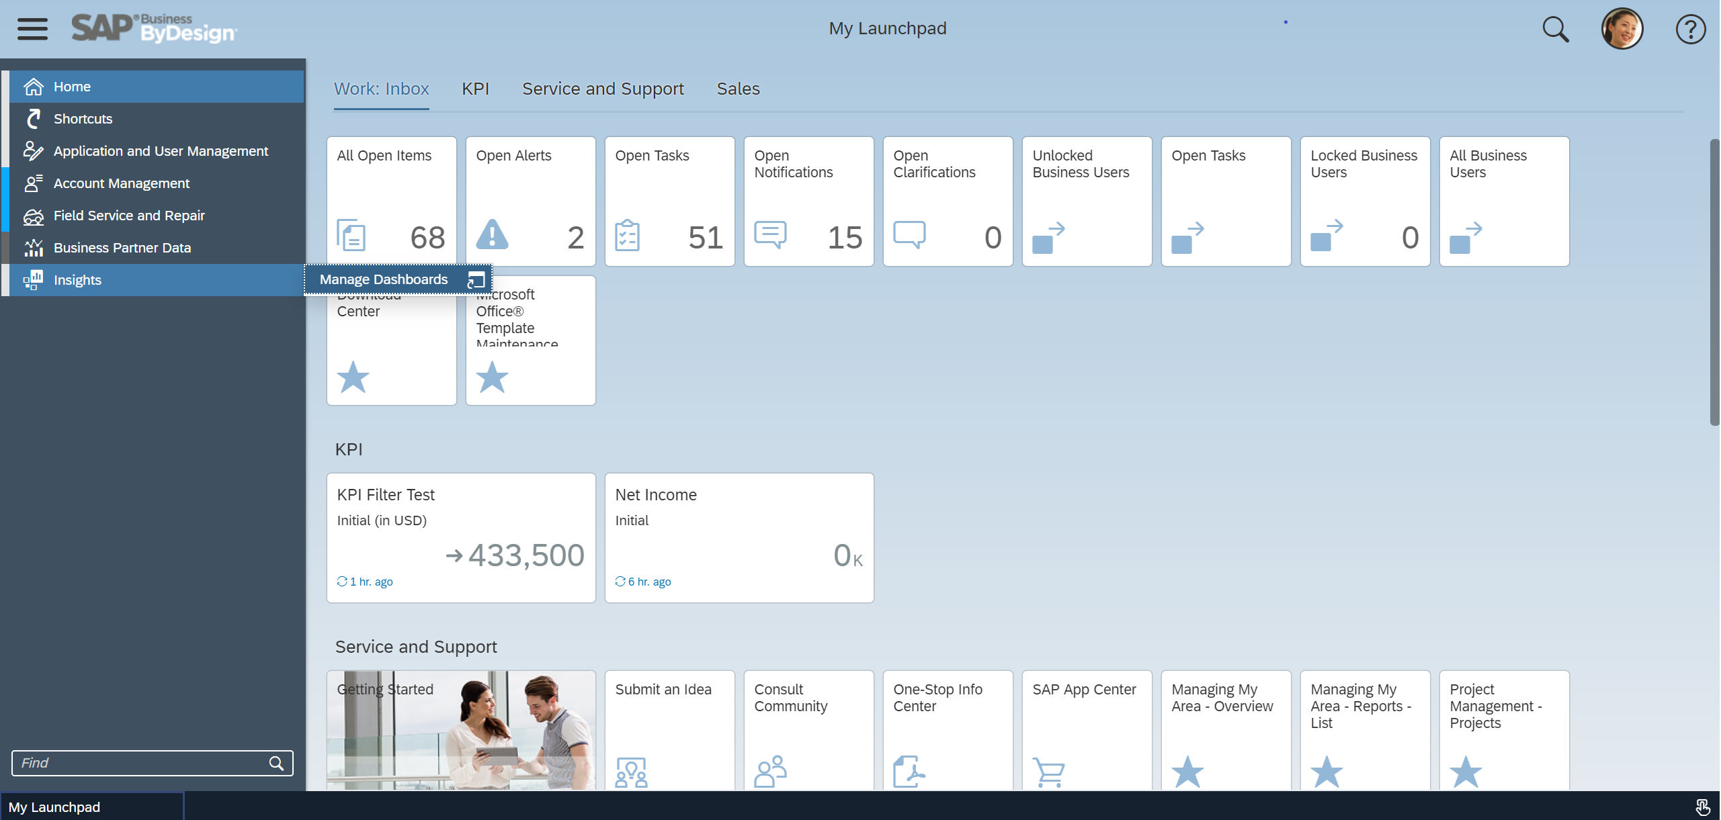Viewport: 1721px width, 820px height.
Task: Select My Launchpad in bottom taskbar
Action: click(91, 807)
